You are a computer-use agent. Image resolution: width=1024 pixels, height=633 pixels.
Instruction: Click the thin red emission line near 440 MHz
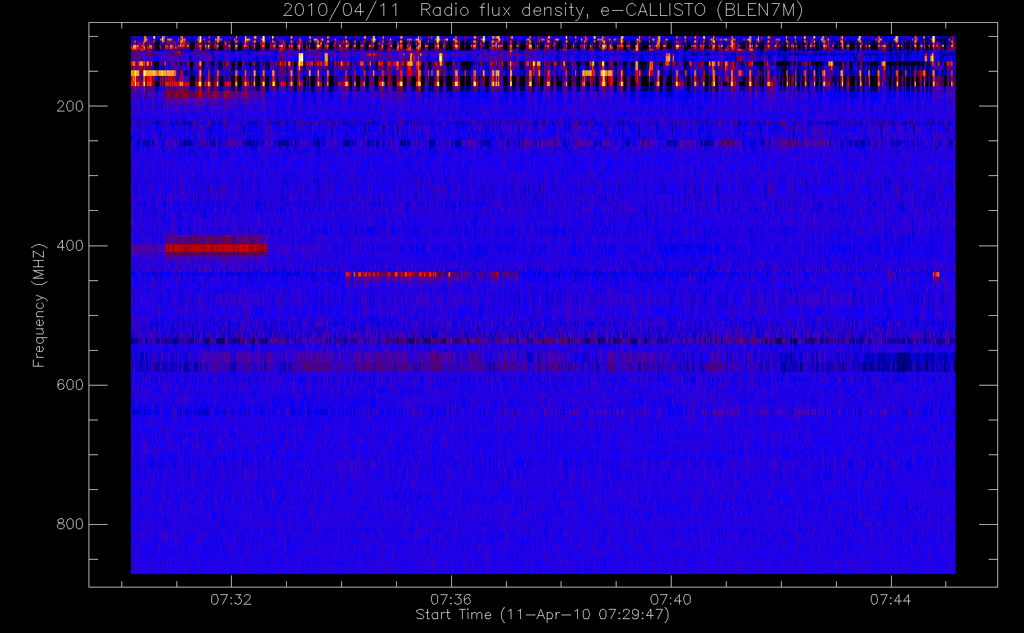[399, 275]
